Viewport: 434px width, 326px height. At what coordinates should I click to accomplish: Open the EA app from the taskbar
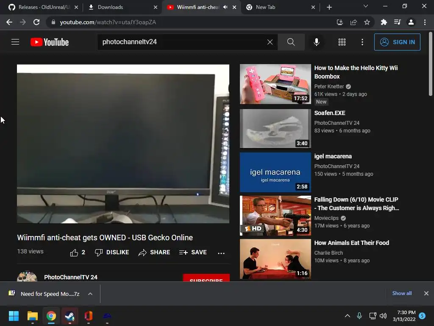(107, 316)
